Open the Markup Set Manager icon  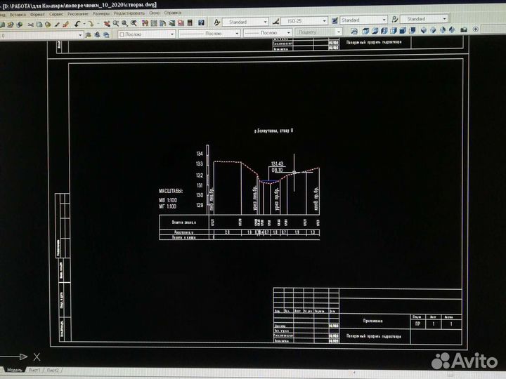(x=181, y=23)
